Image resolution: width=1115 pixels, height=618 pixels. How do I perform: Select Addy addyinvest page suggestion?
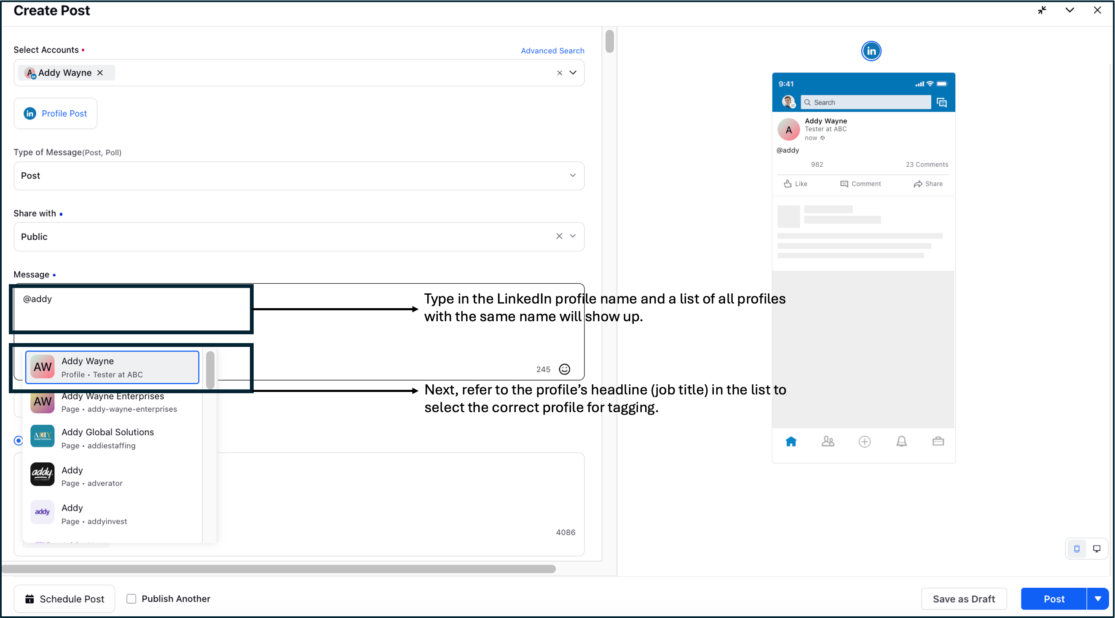coord(112,514)
